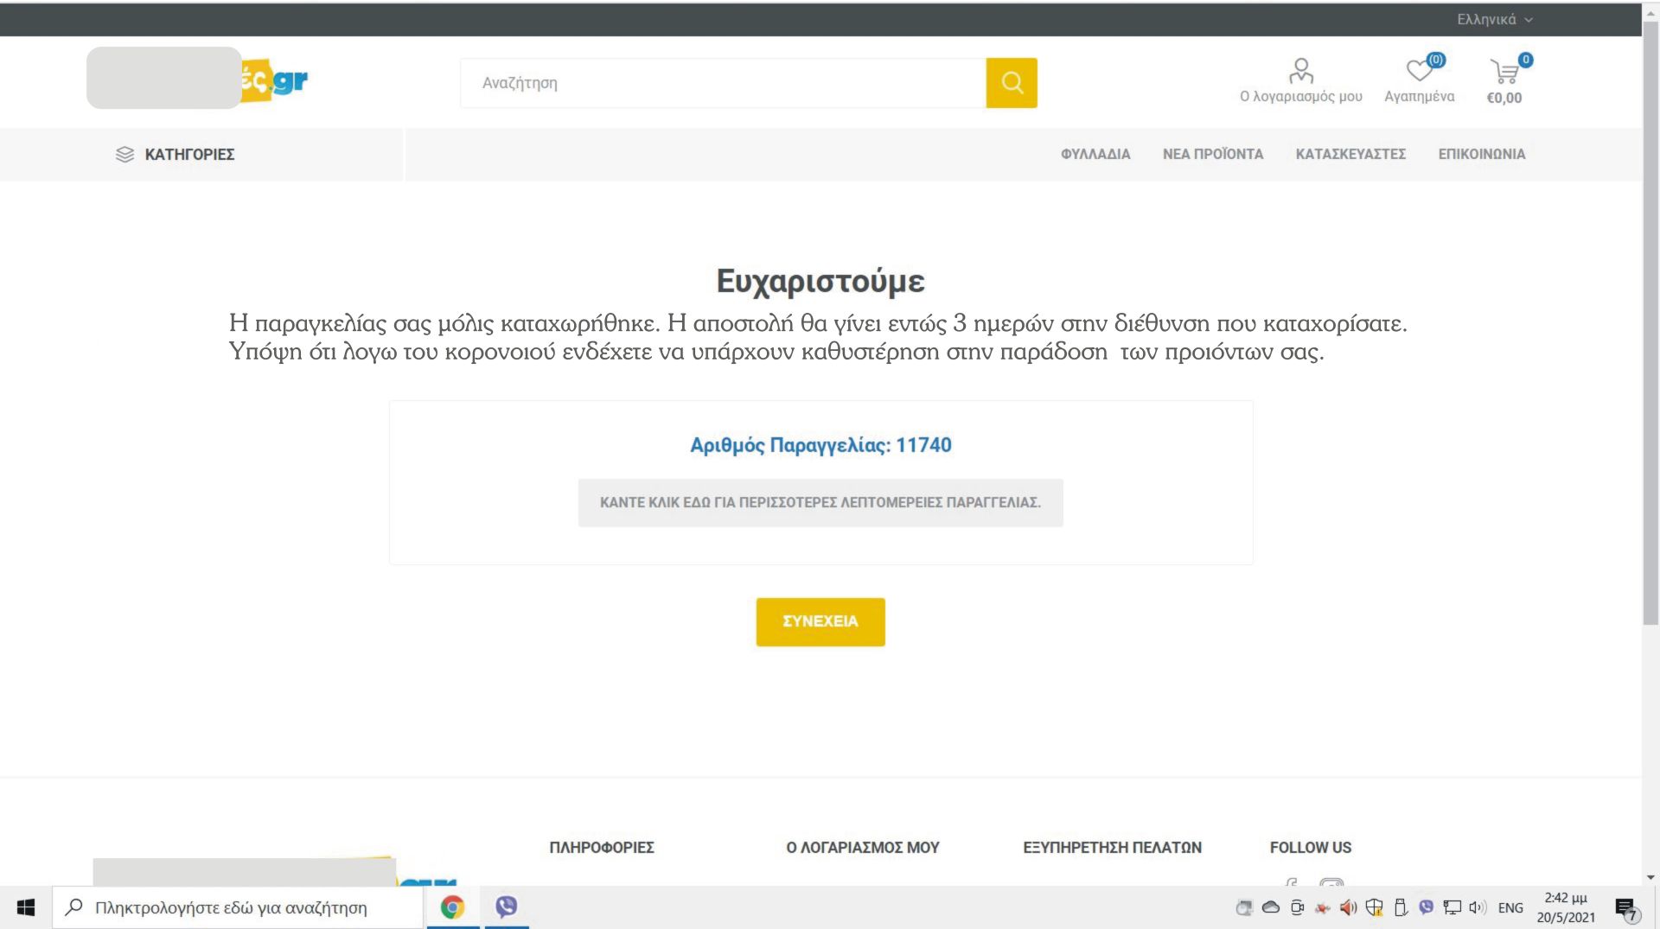
Task: Click the yellow search magnifier button
Action: pos(1011,83)
